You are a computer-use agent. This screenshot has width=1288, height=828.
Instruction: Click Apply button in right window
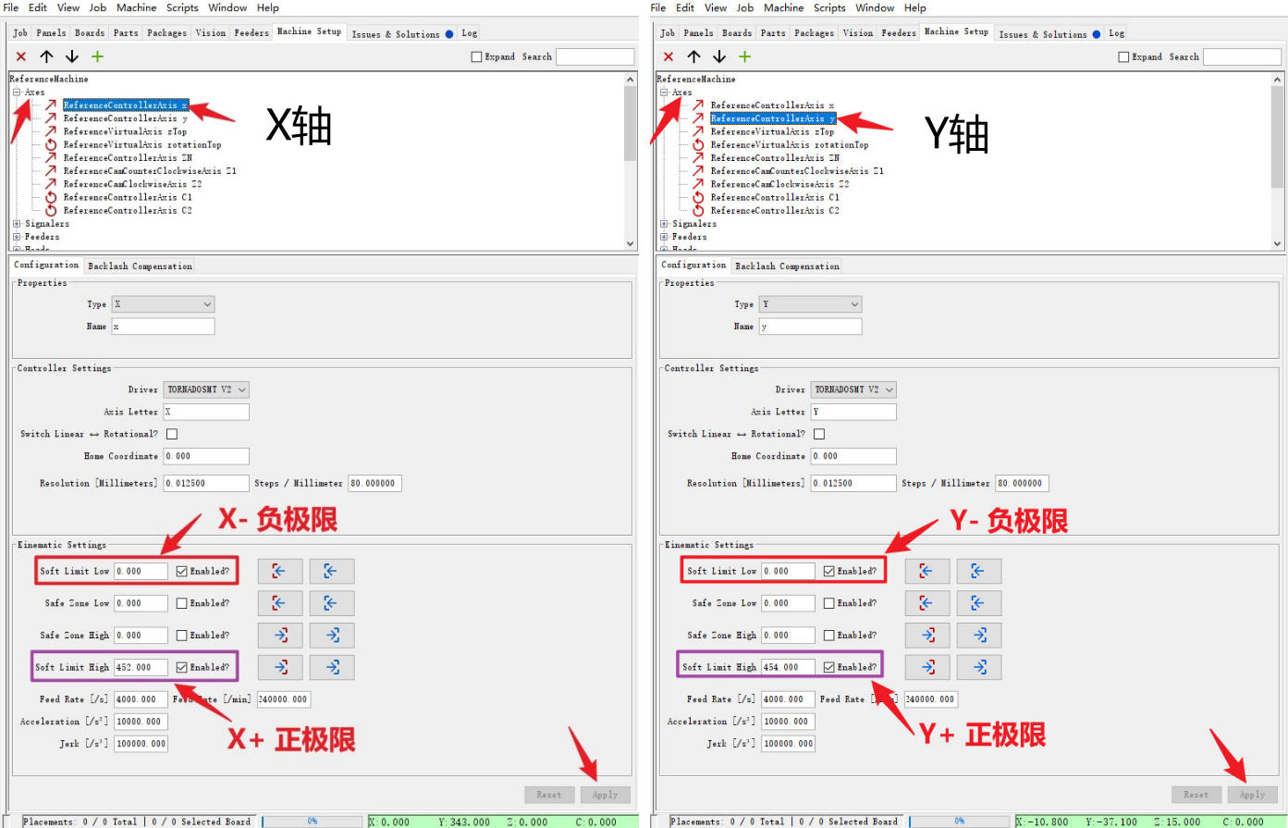coord(1252,795)
